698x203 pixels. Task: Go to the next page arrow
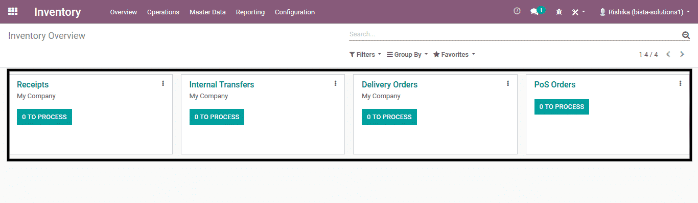coord(682,54)
